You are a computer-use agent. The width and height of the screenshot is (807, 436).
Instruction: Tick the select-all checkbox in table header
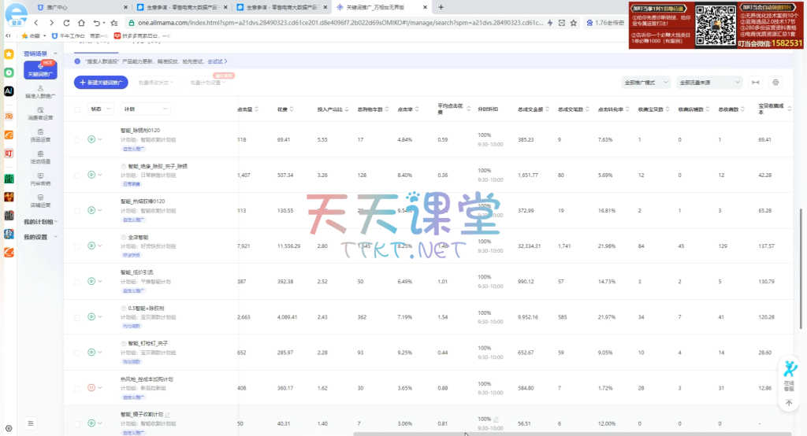coord(76,110)
